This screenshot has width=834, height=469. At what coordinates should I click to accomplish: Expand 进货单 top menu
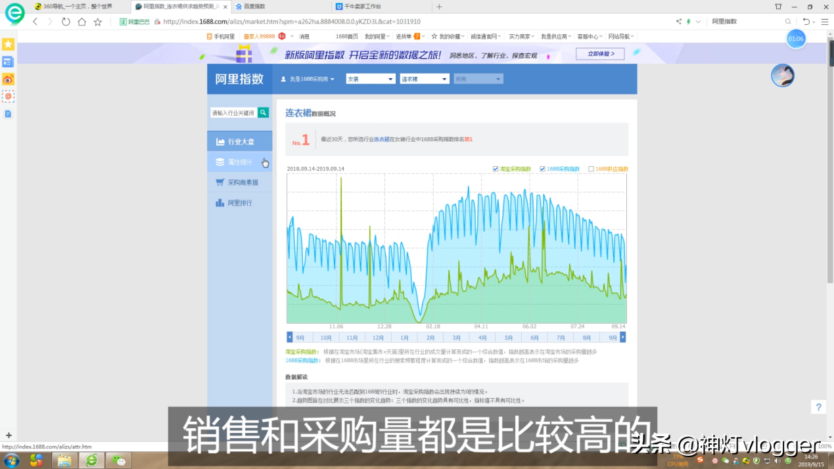(410, 37)
